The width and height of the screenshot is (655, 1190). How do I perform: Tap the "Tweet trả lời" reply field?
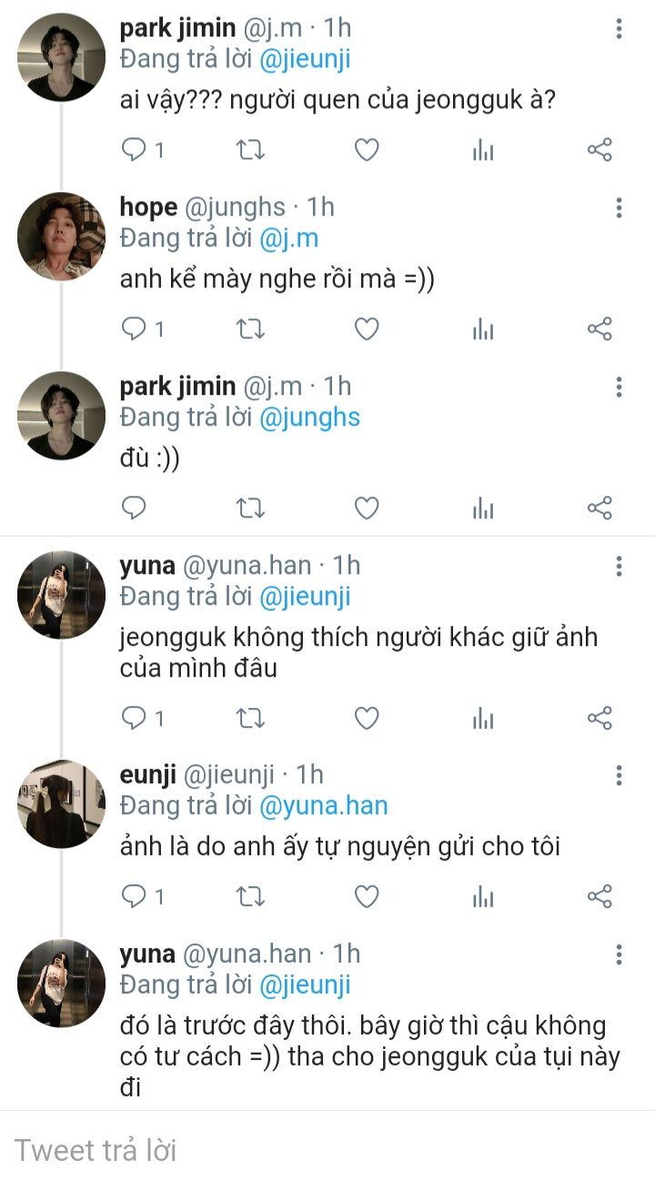(x=327, y=1150)
